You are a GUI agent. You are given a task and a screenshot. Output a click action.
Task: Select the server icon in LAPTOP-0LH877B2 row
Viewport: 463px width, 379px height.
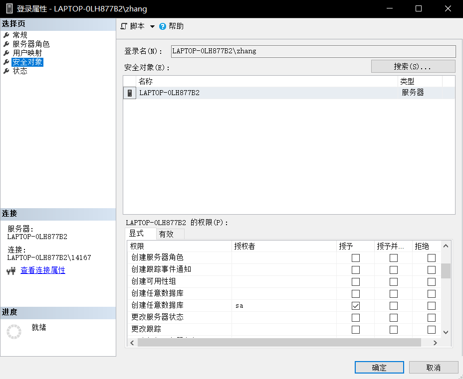(x=130, y=93)
